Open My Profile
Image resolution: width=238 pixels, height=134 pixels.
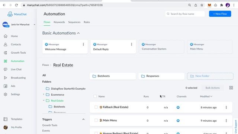tap(16, 127)
